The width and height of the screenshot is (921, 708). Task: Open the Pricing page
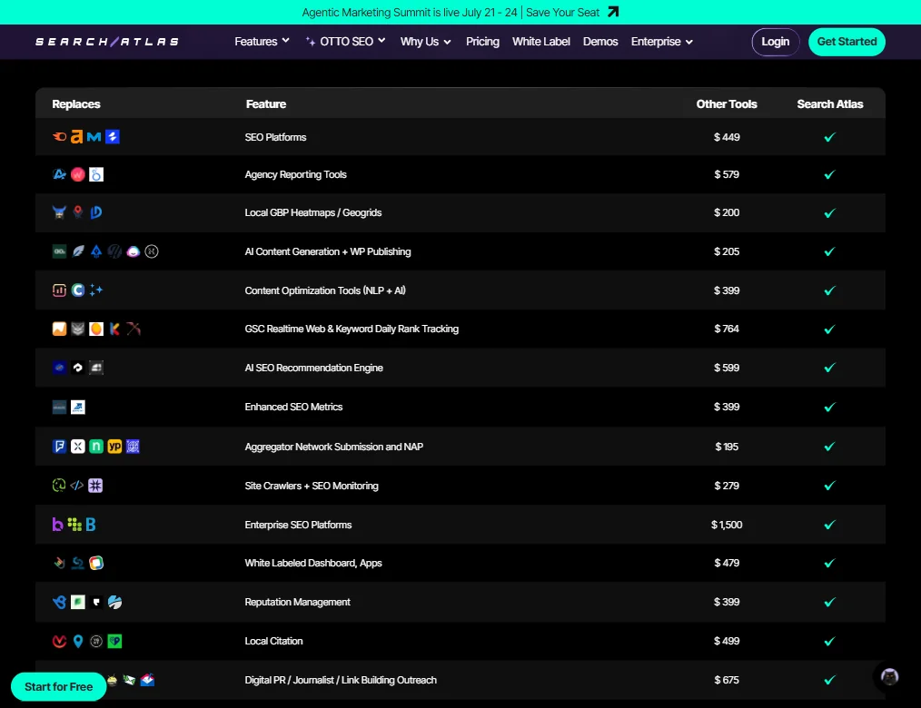pyautogui.click(x=482, y=41)
